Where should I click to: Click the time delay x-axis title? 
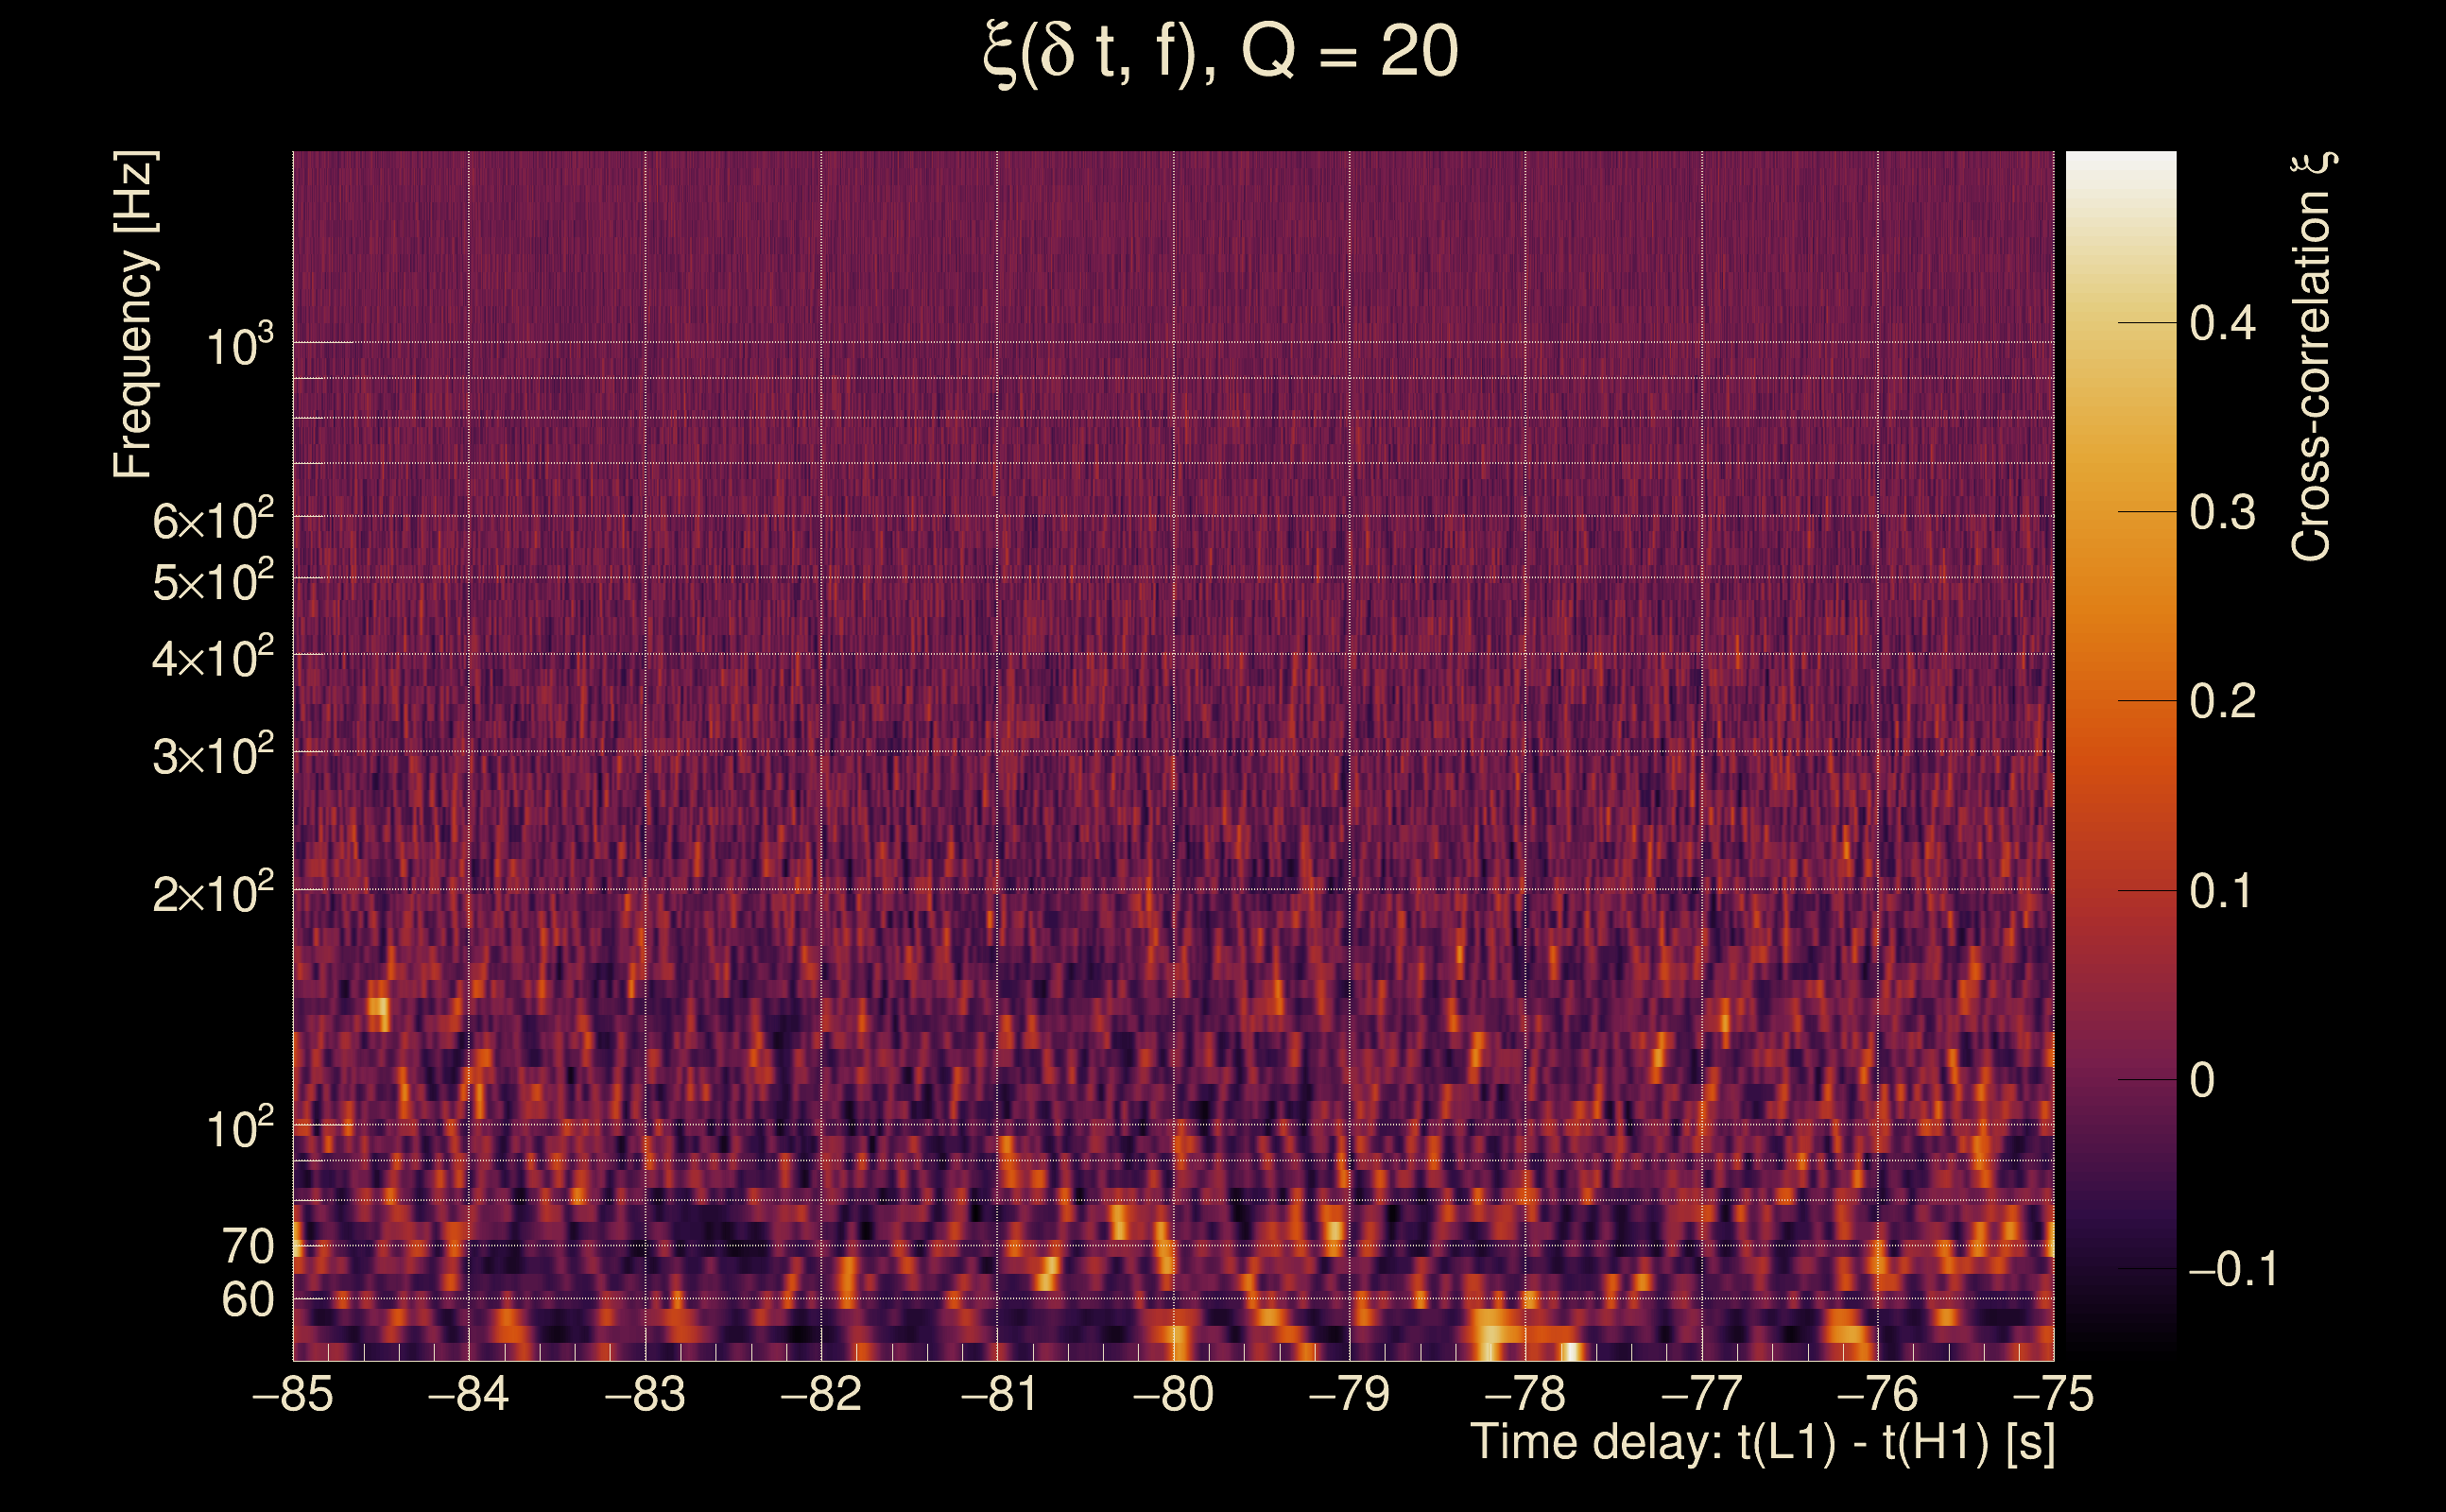point(1762,1443)
